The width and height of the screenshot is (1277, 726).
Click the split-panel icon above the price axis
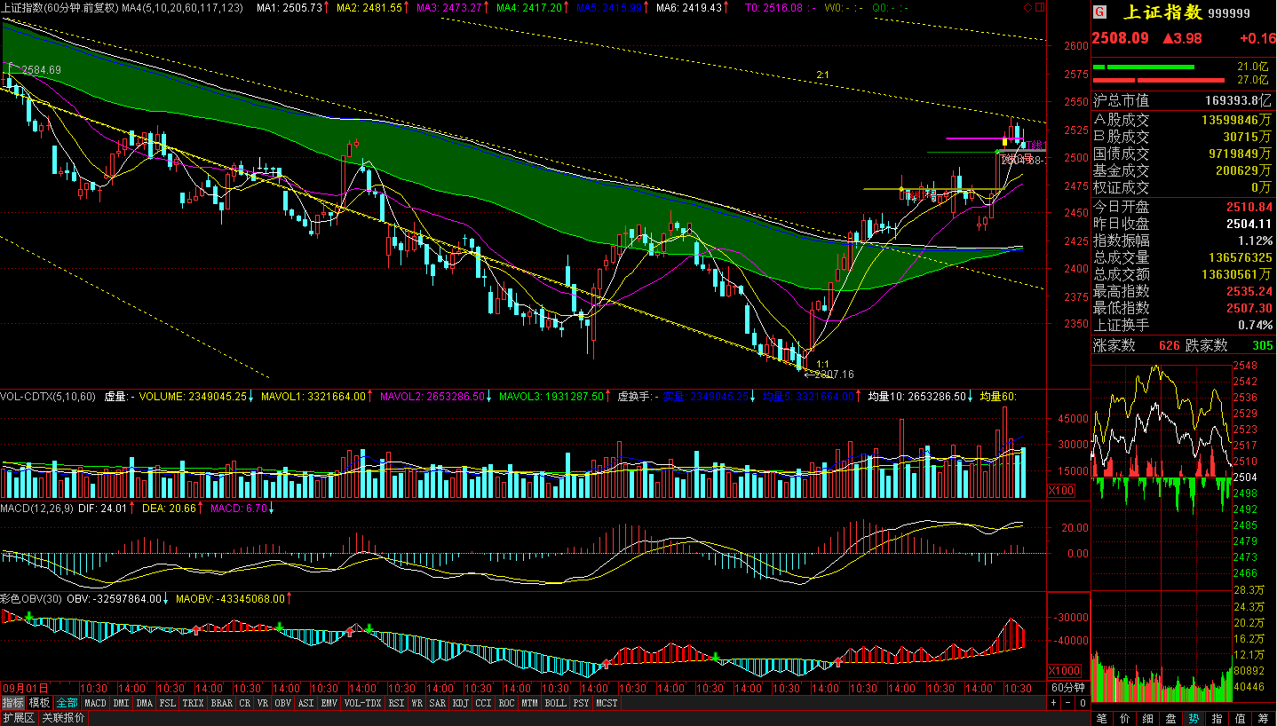(1040, 8)
